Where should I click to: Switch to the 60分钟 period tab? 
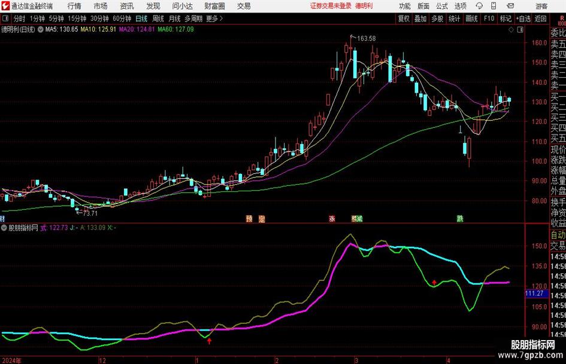pyautogui.click(x=122, y=19)
